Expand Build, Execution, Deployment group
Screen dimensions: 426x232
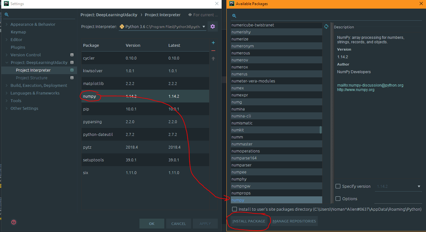[x=7, y=85]
